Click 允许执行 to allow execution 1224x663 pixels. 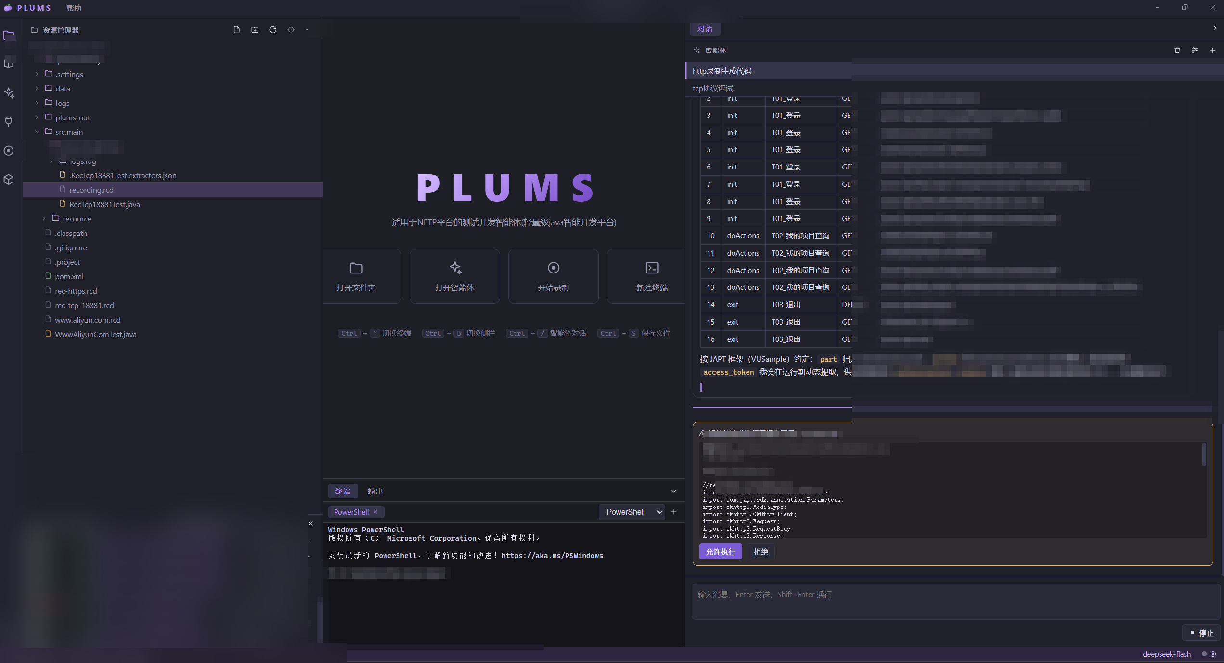tap(721, 552)
